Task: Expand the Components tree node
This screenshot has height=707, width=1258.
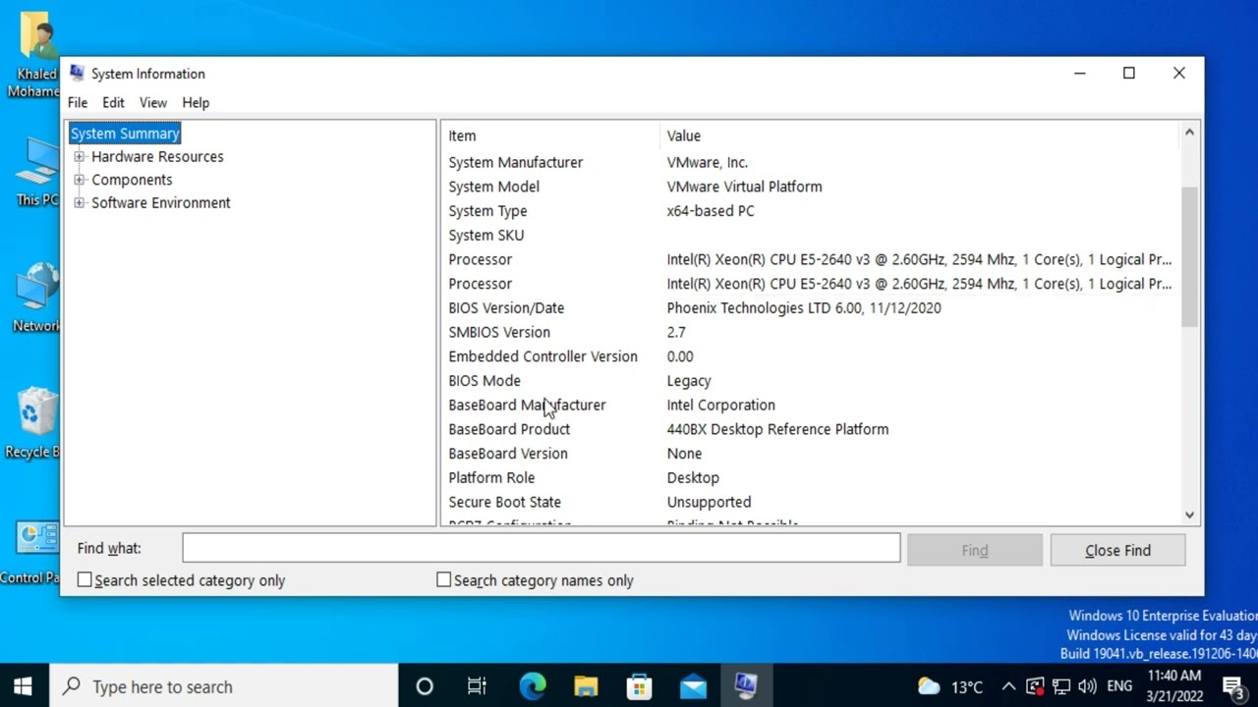Action: pyautogui.click(x=79, y=180)
